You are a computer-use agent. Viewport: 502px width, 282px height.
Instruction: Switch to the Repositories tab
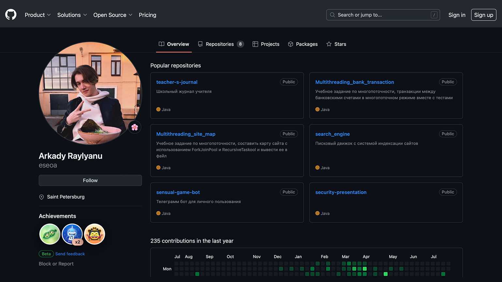220,44
